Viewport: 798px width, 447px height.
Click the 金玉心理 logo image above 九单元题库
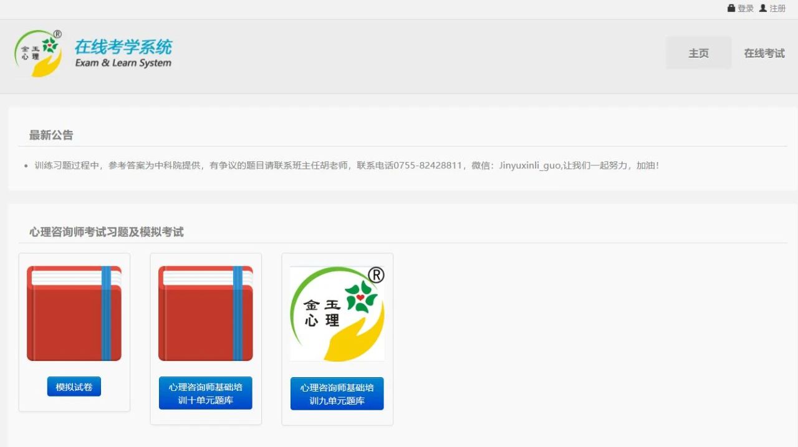[337, 313]
